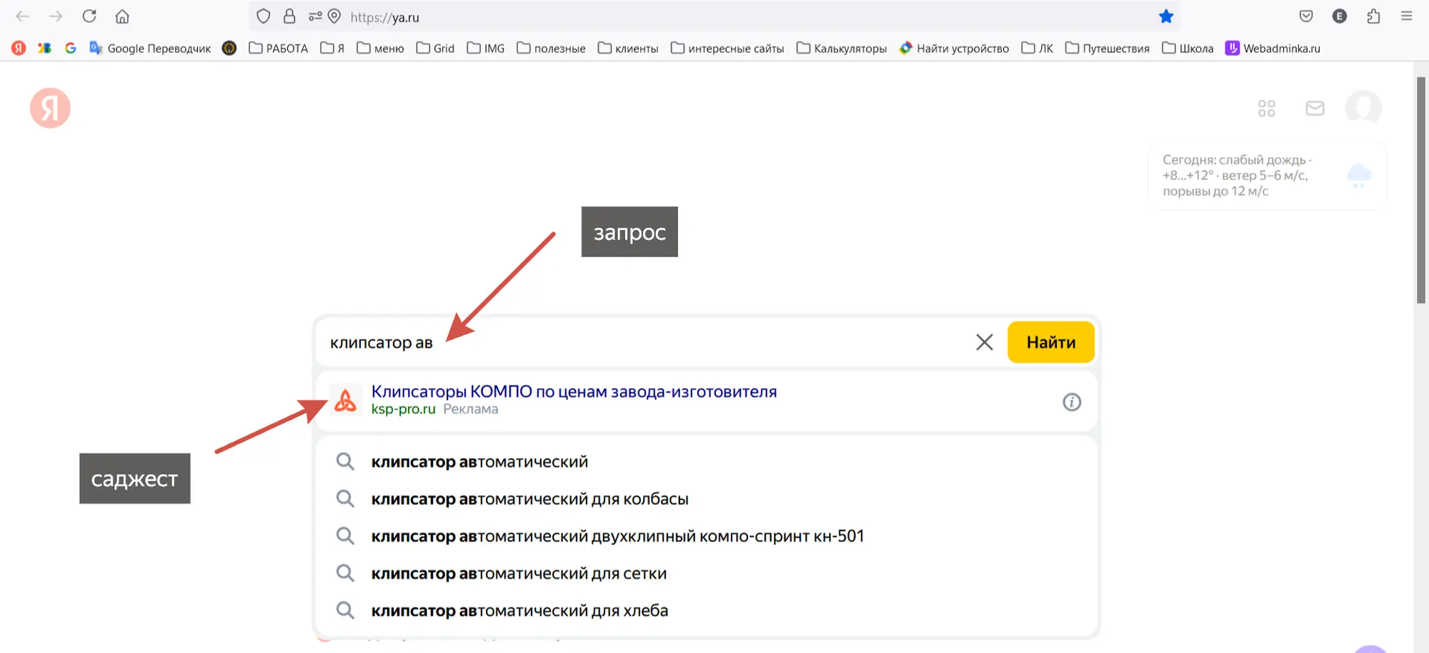The height and width of the screenshot is (653, 1429).
Task: Expand the Путешествия bookmarks folder
Action: pos(1107,49)
